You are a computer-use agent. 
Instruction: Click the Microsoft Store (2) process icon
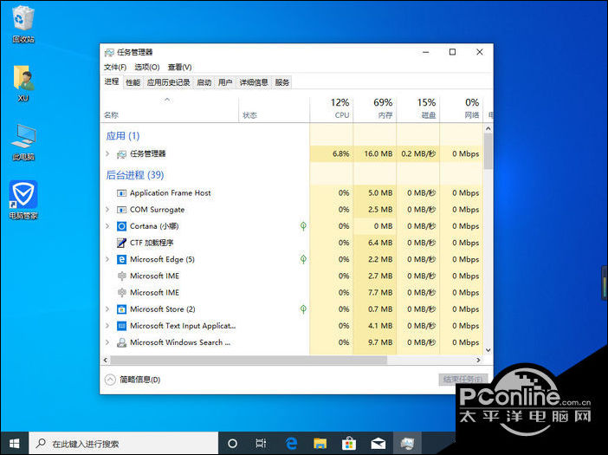coord(121,309)
